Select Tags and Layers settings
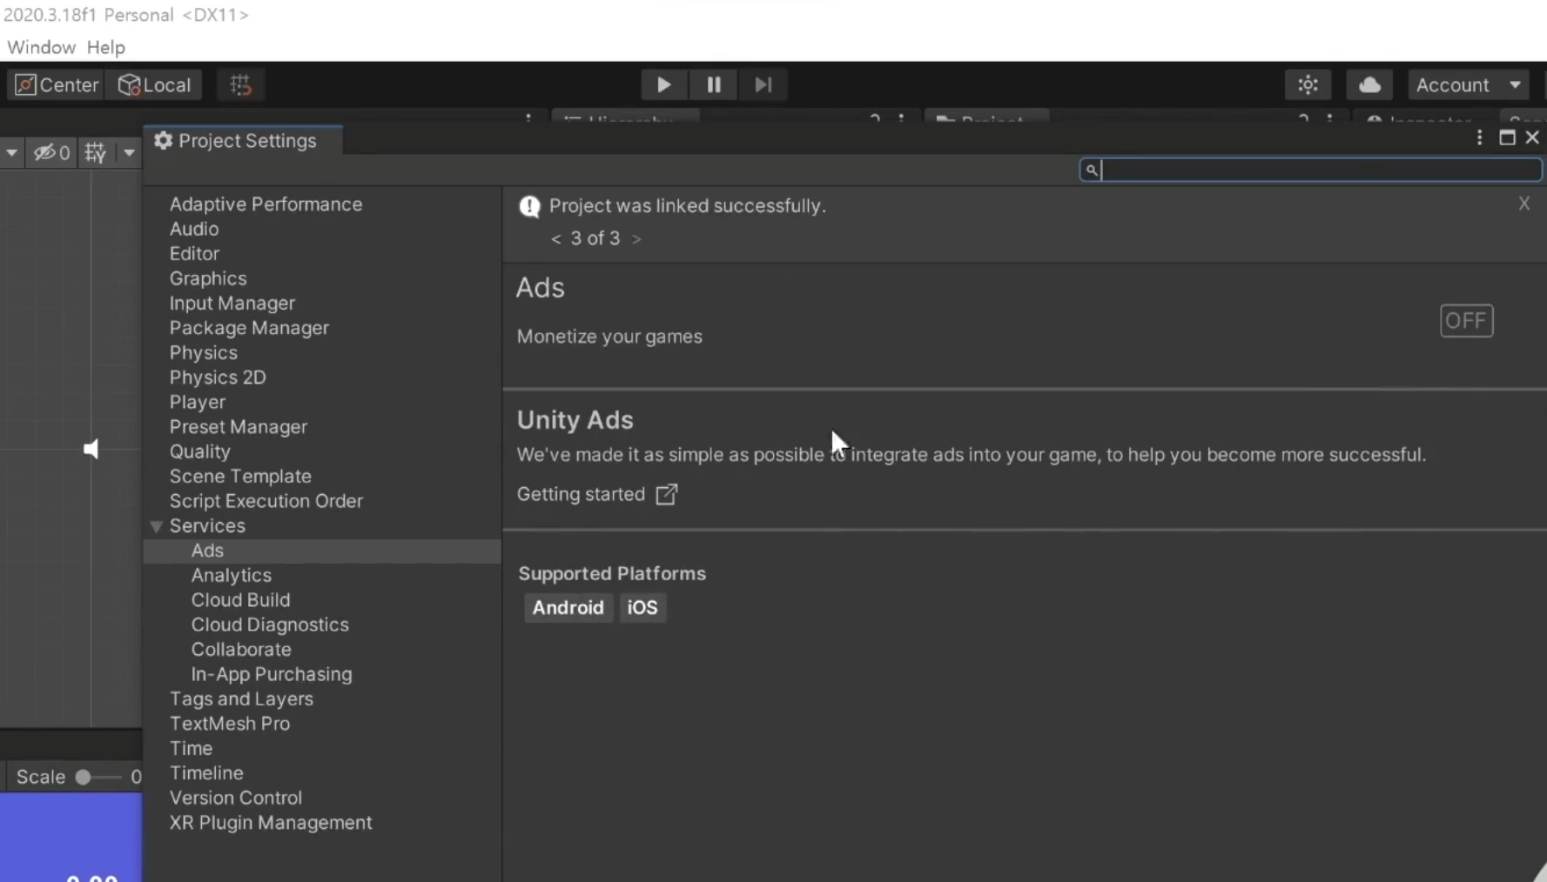The image size is (1547, 882). coord(241,699)
